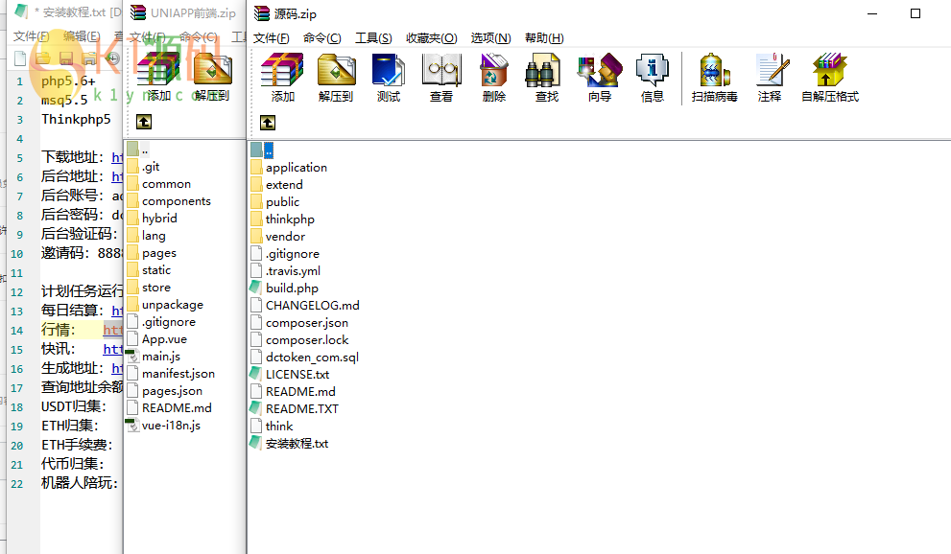Viewport: 951px width, 554px height.
Task: Go up one level in 源码.zip window
Action: point(268,123)
